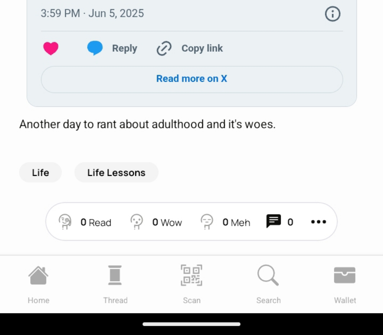
Task: Switch to the Thread tab
Action: pyautogui.click(x=115, y=284)
